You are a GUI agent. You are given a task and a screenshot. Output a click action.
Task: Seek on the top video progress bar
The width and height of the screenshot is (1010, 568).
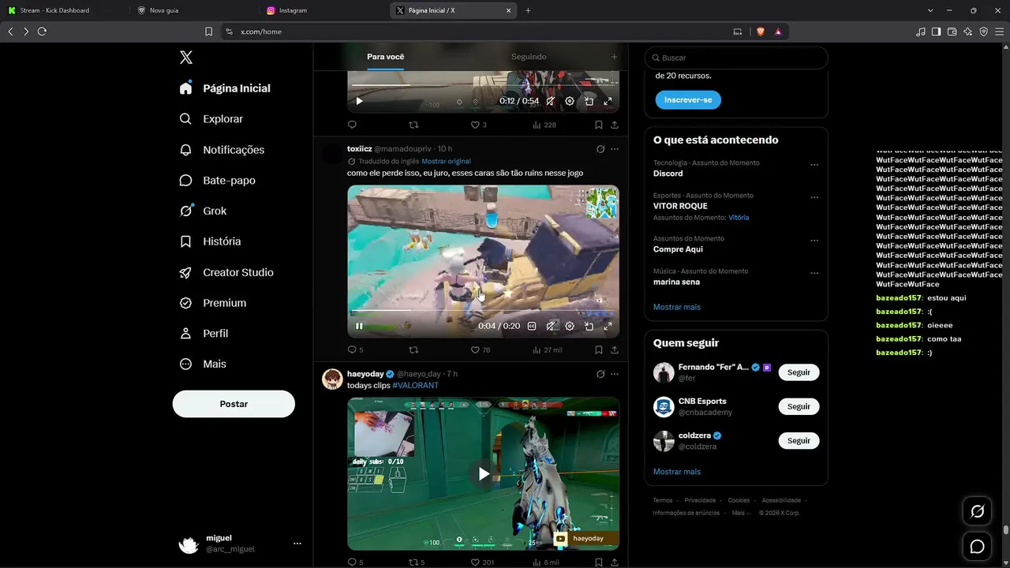(483, 84)
